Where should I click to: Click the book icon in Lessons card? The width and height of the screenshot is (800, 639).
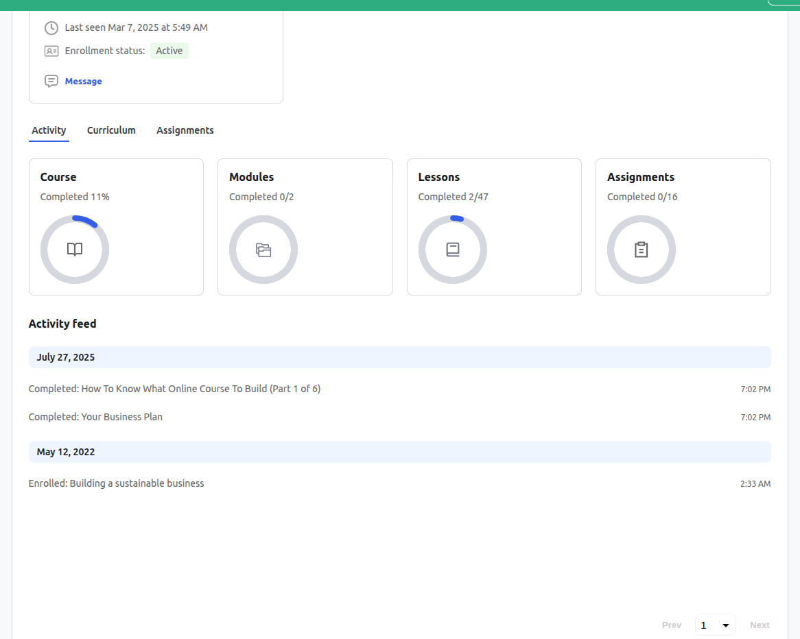click(x=453, y=250)
